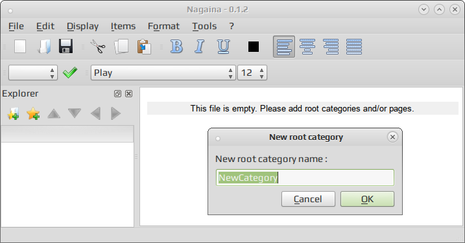The width and height of the screenshot is (465, 243).
Task: Click the green checkmark apply icon
Action: (70, 73)
